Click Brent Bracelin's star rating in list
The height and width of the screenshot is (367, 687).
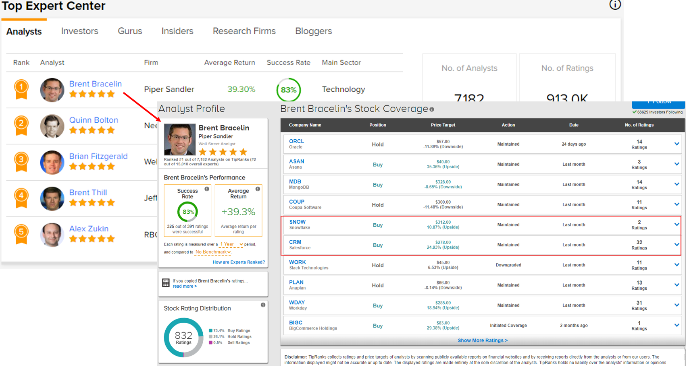[x=92, y=94]
